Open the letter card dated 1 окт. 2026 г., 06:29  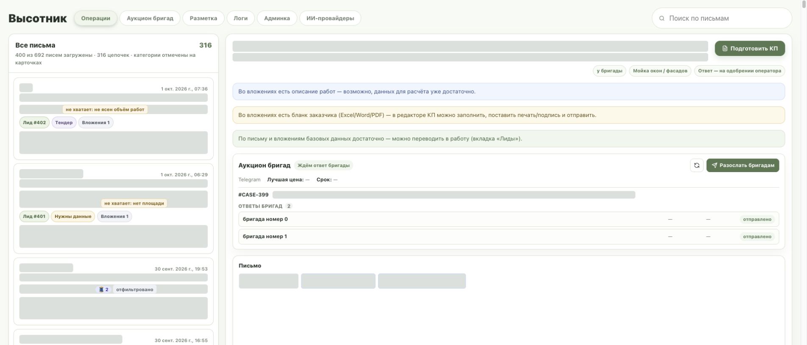point(114,209)
